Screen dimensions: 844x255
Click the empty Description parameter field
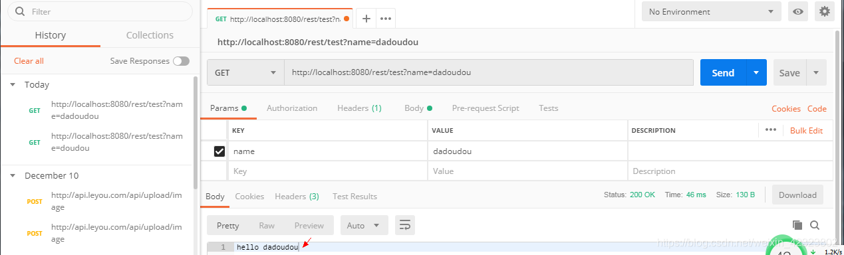point(730,171)
